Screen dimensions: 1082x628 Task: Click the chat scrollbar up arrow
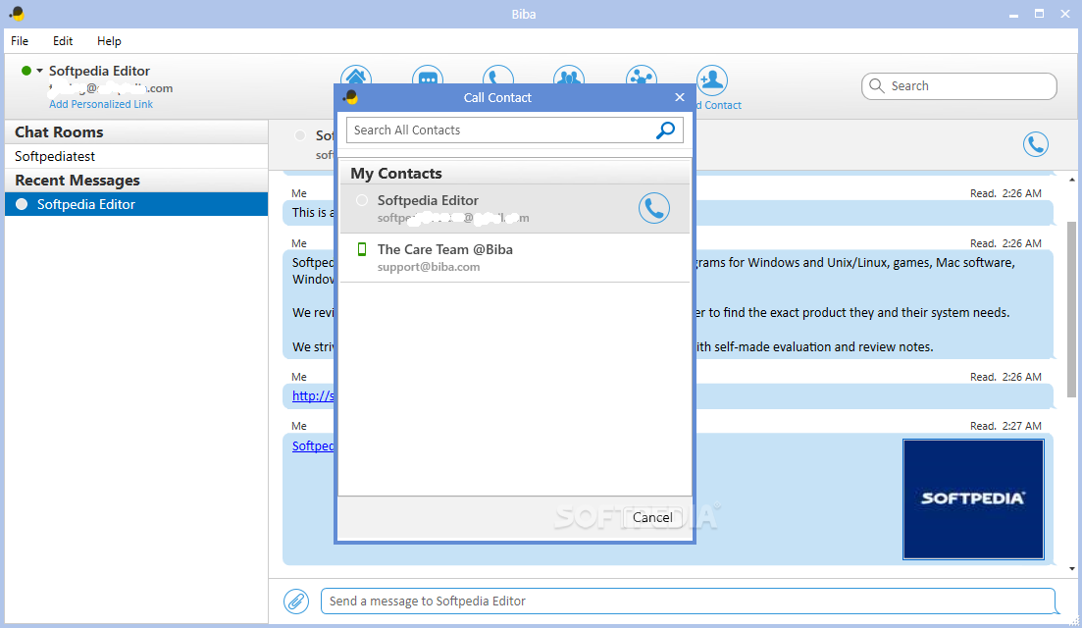[1071, 180]
